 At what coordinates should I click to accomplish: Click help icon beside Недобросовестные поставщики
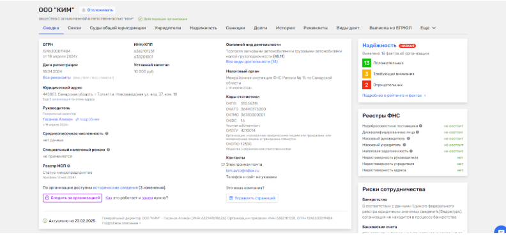[420, 126]
